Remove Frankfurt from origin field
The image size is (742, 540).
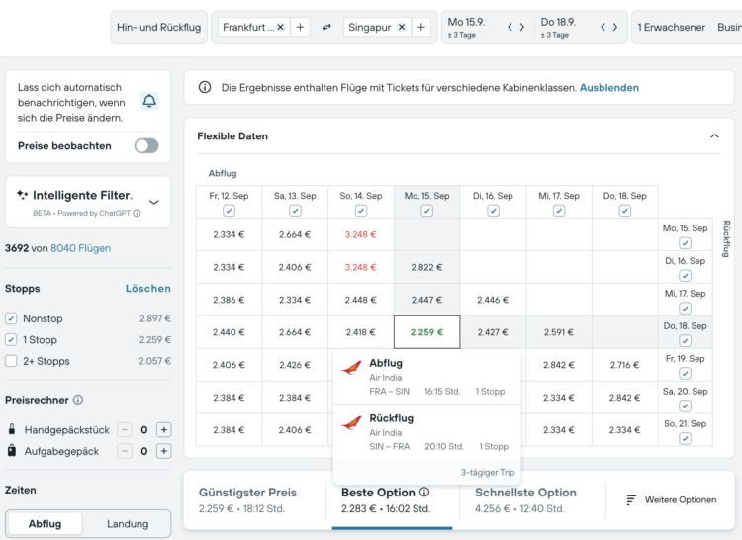tap(280, 28)
